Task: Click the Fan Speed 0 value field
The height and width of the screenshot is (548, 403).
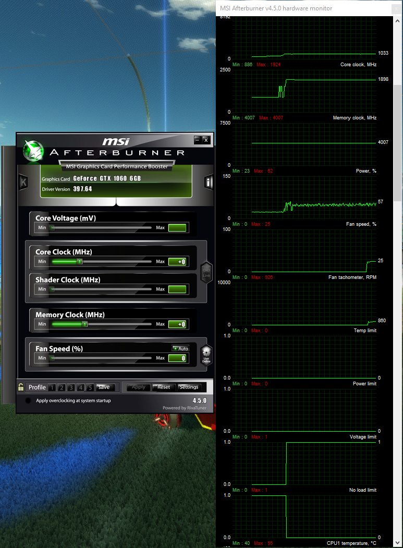Action: (177, 358)
